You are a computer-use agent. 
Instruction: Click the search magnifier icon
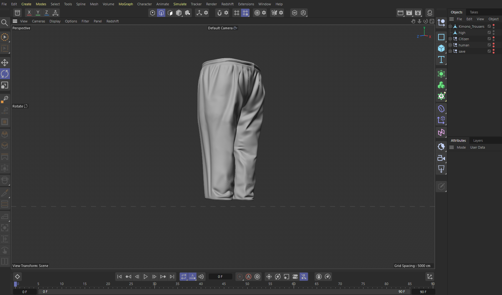(5, 22)
